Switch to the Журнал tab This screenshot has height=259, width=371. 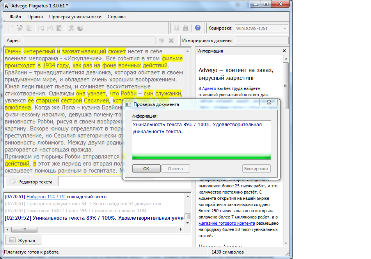point(23,240)
